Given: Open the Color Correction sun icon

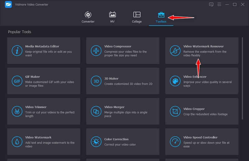Looking at the screenshot, I should 96,141.
